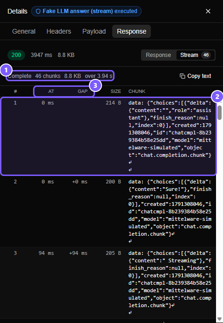Click the Details panel title
The height and width of the screenshot is (323, 223).
pyautogui.click(x=18, y=11)
